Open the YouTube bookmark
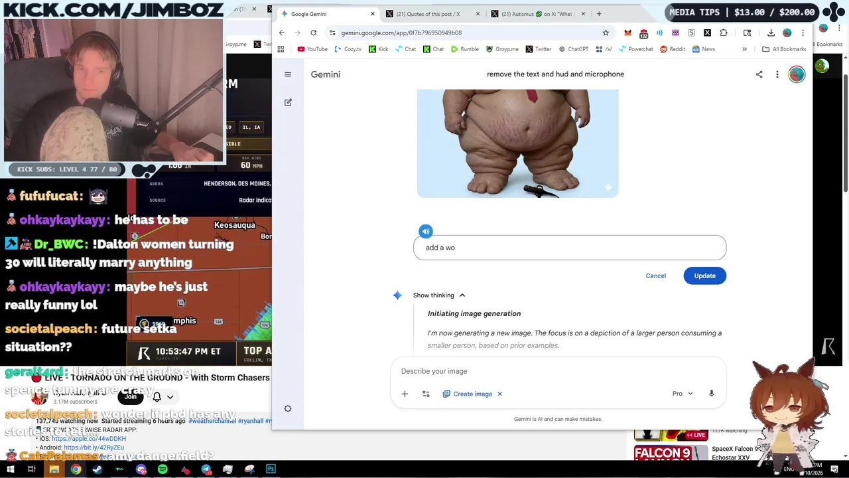Screen dimensions: 849x478 [x=312, y=49]
